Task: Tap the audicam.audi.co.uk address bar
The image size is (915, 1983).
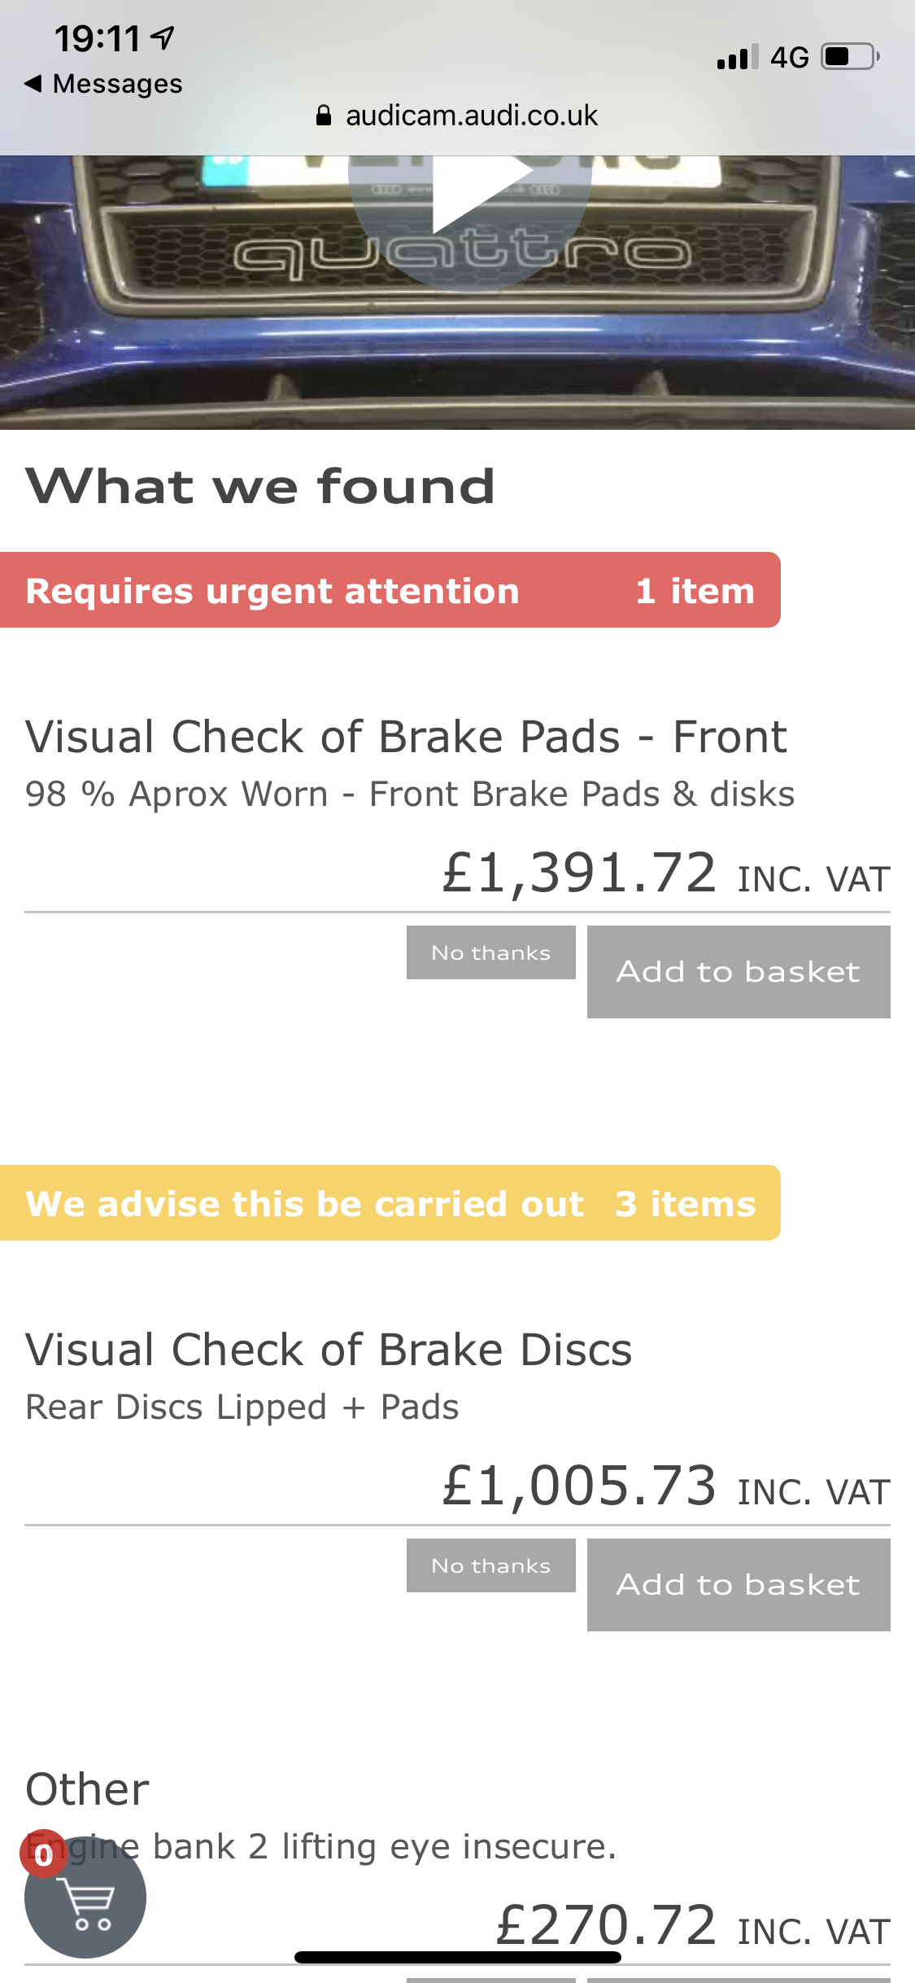Action: pyautogui.click(x=471, y=116)
